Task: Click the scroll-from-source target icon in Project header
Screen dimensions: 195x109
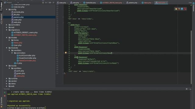Action: coord(43,3)
